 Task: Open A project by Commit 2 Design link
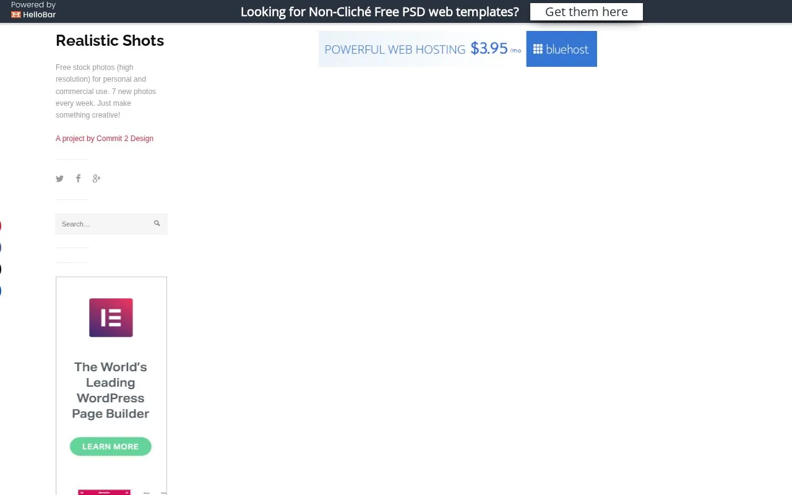[105, 139]
